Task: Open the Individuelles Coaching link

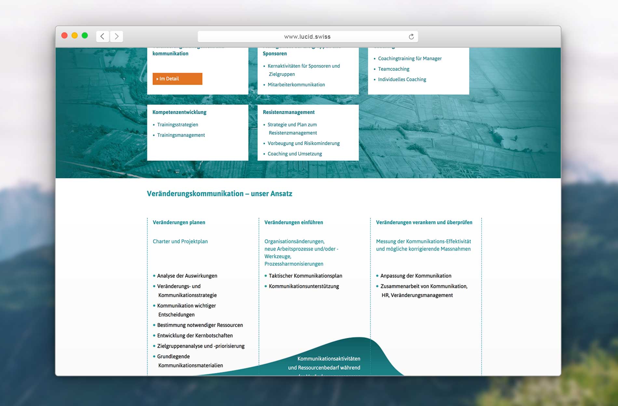Action: (x=402, y=79)
